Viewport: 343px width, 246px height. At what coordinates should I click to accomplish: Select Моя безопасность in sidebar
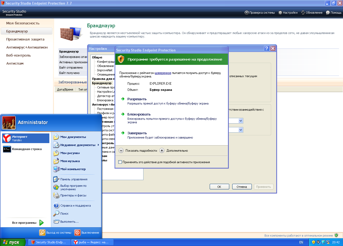coord(23,23)
